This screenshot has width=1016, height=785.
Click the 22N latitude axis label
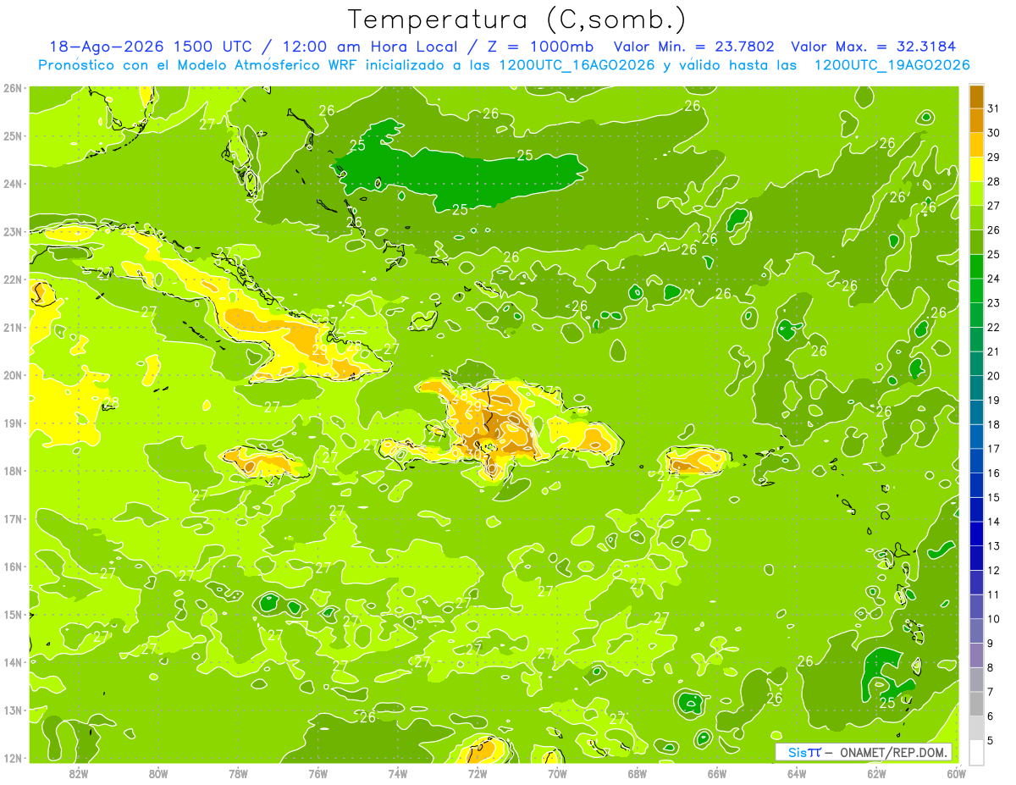pos(12,279)
